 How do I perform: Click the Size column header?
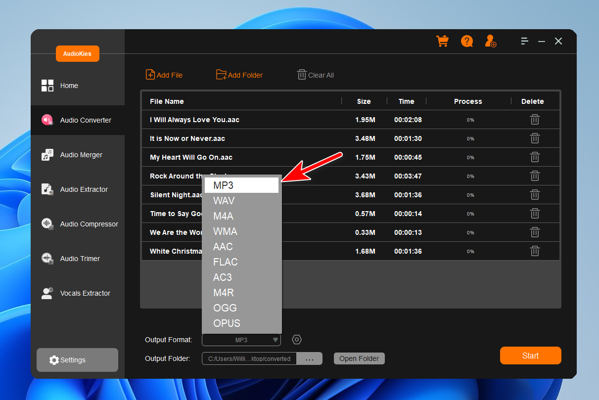tap(364, 101)
